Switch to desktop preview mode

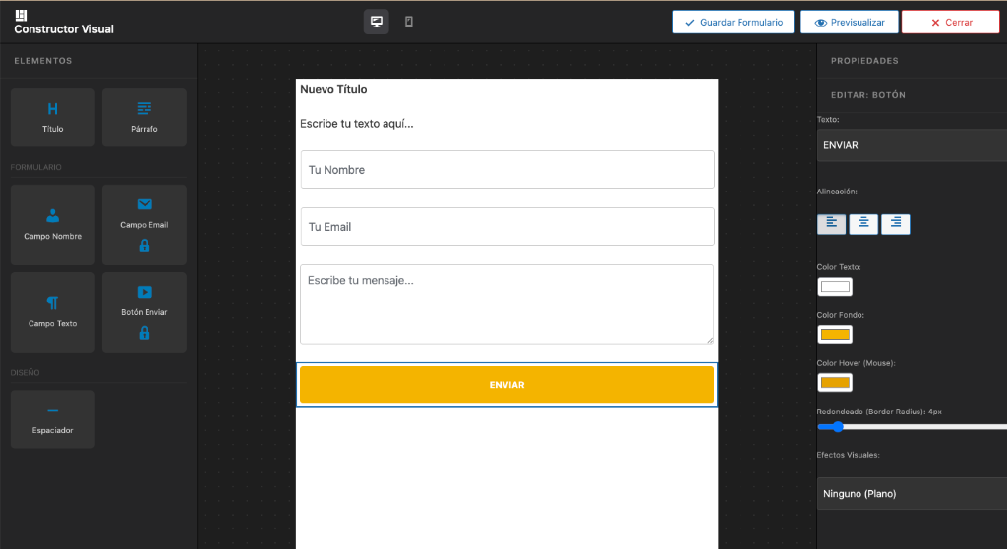376,22
